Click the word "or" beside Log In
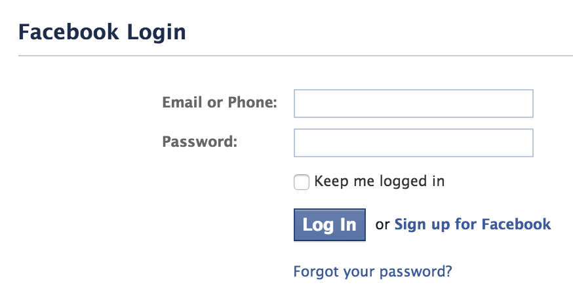 pyautogui.click(x=382, y=225)
